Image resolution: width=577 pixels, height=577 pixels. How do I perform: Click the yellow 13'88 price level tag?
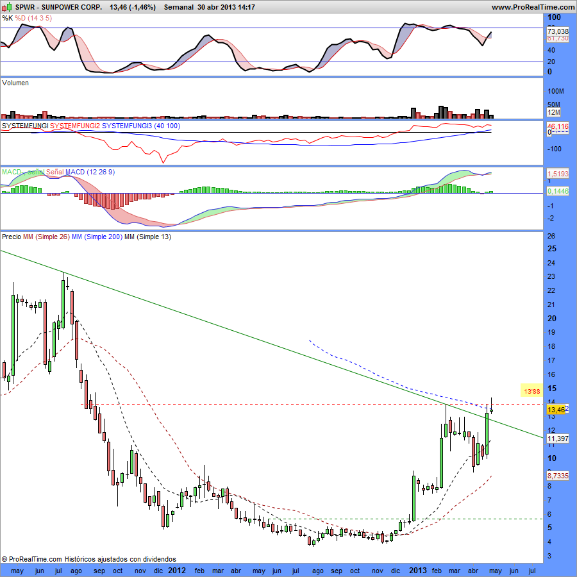[533, 390]
